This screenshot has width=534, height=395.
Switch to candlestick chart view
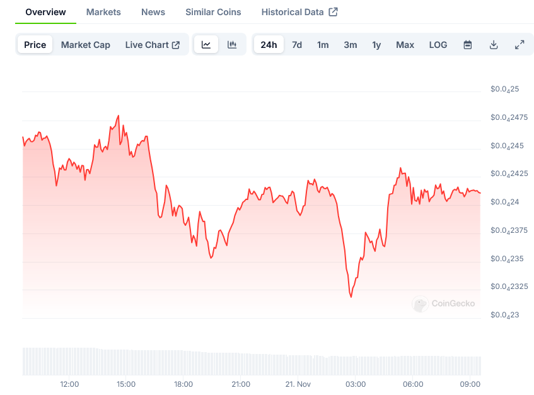[x=232, y=45]
